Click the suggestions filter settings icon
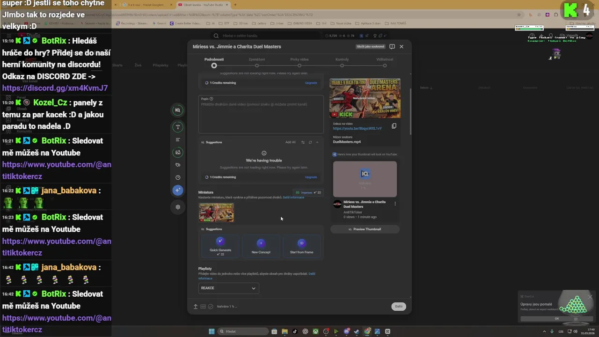Screen dimensions: 599x337 pyautogui.click(x=303, y=142)
